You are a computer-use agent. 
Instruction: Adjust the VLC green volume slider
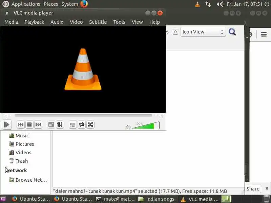click(x=146, y=126)
